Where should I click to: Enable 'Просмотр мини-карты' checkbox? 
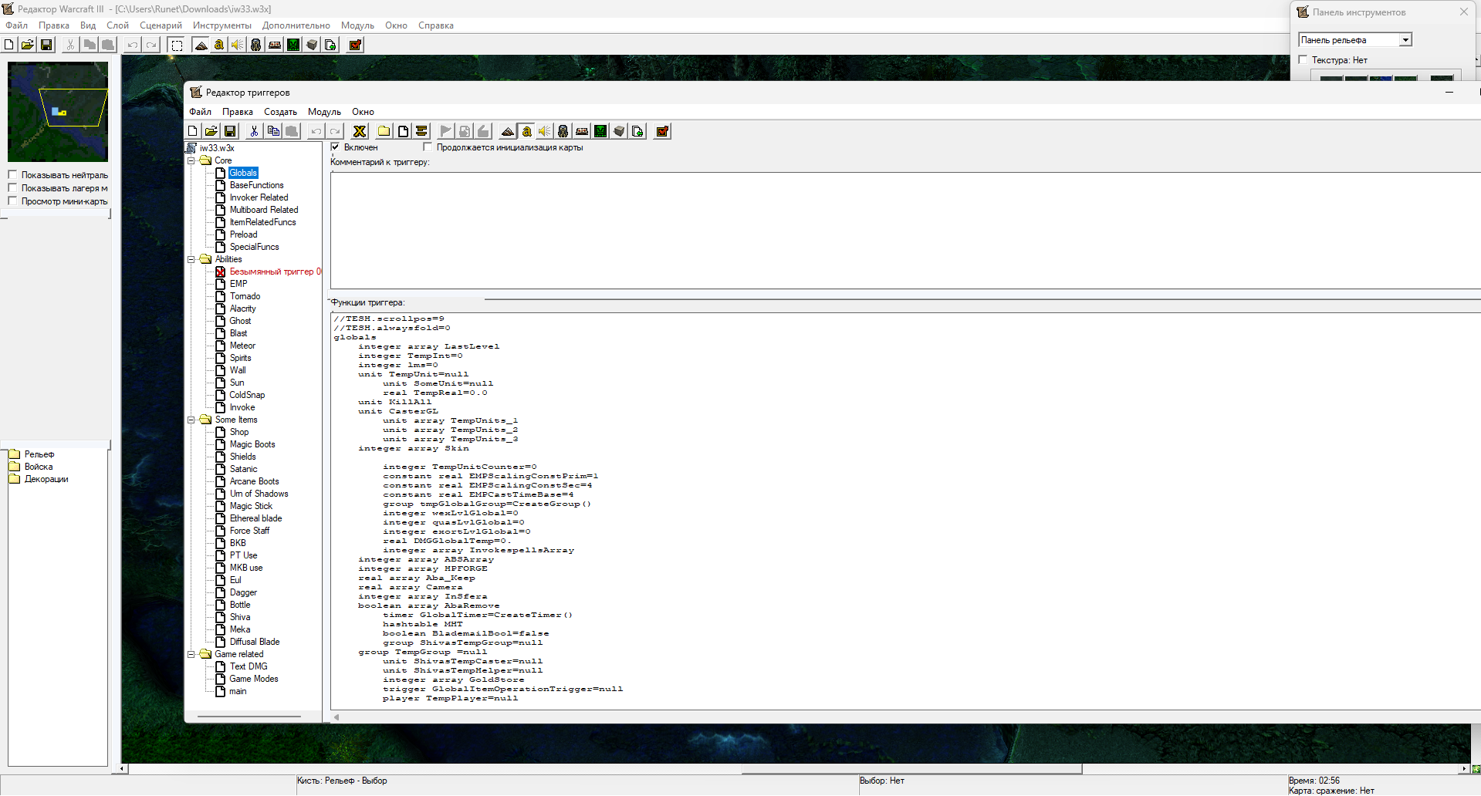coord(12,201)
